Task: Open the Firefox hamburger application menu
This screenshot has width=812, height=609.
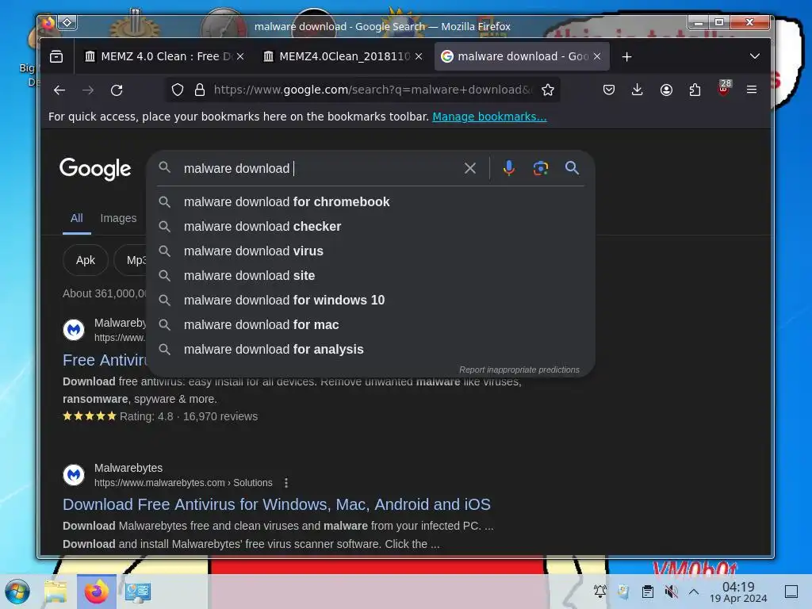Action: [x=752, y=90]
